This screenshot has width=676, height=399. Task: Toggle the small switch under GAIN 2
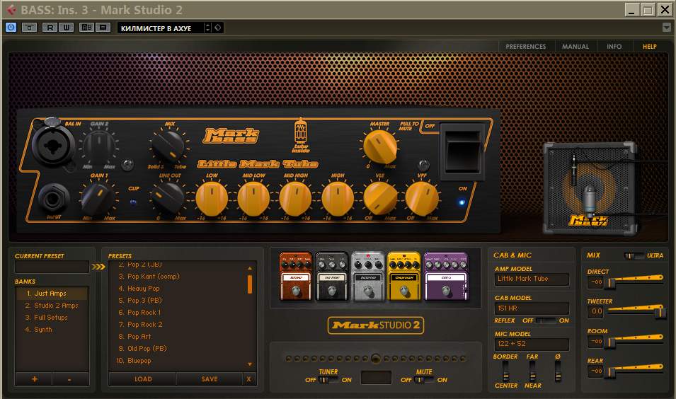click(x=127, y=164)
